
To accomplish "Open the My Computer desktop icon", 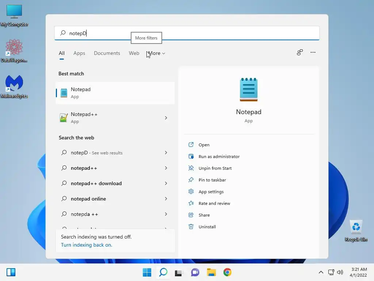I will pos(14,15).
